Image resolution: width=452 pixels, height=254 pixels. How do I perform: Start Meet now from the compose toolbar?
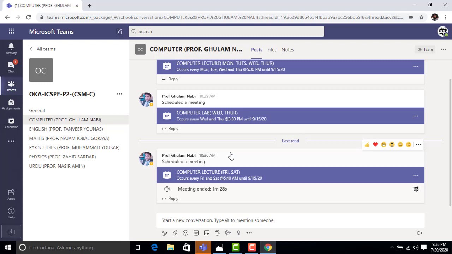tap(217, 233)
